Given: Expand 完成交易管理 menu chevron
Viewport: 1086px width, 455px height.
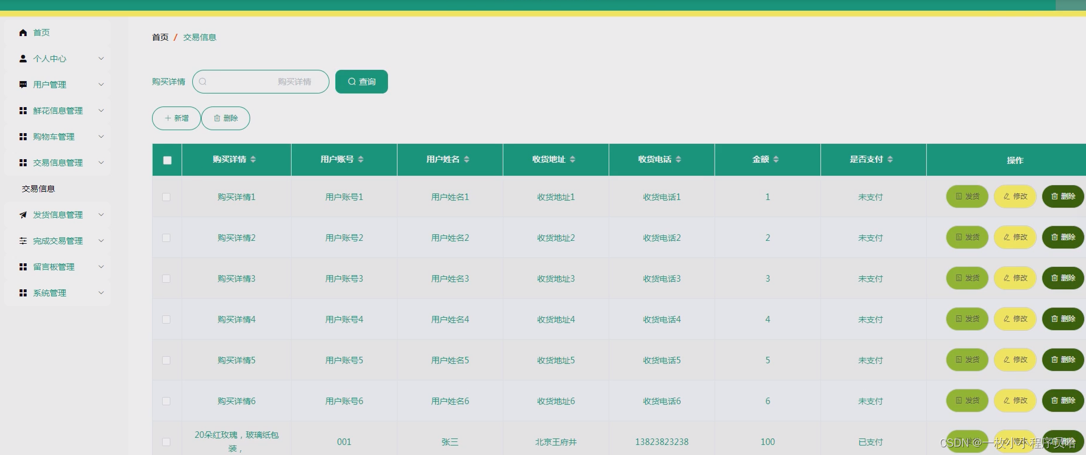Looking at the screenshot, I should [x=101, y=241].
